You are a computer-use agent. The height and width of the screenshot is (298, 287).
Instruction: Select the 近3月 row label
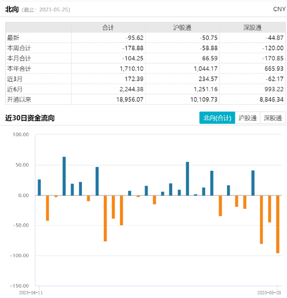[x=15, y=79]
